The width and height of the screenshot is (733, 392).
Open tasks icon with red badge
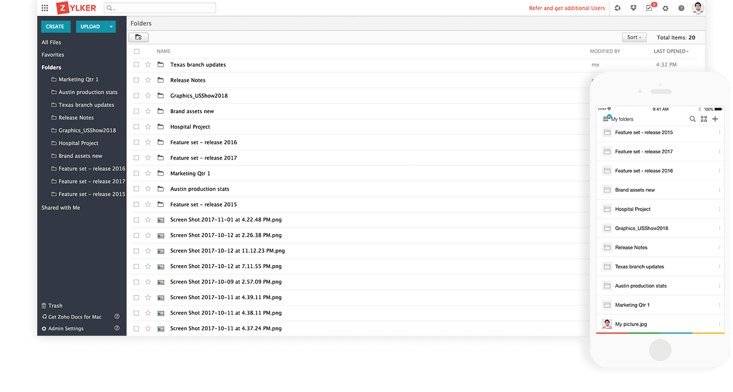click(650, 7)
